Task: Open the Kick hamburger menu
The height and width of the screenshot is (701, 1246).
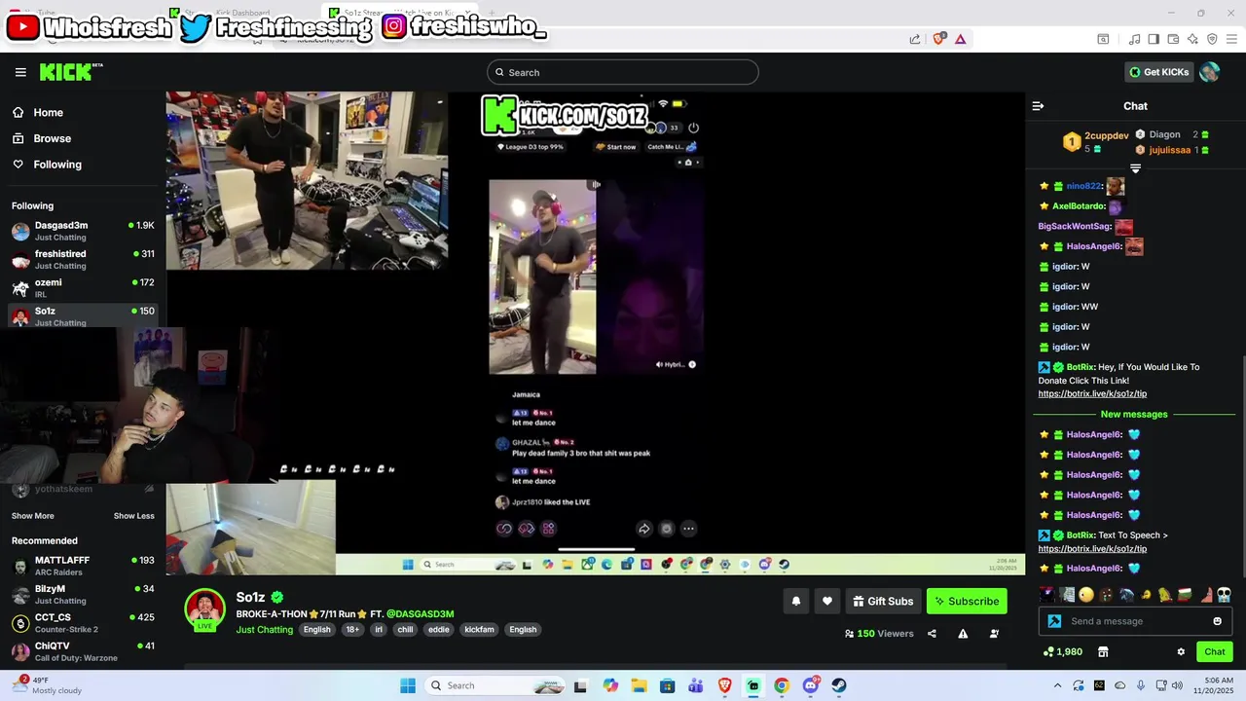Action: click(20, 72)
